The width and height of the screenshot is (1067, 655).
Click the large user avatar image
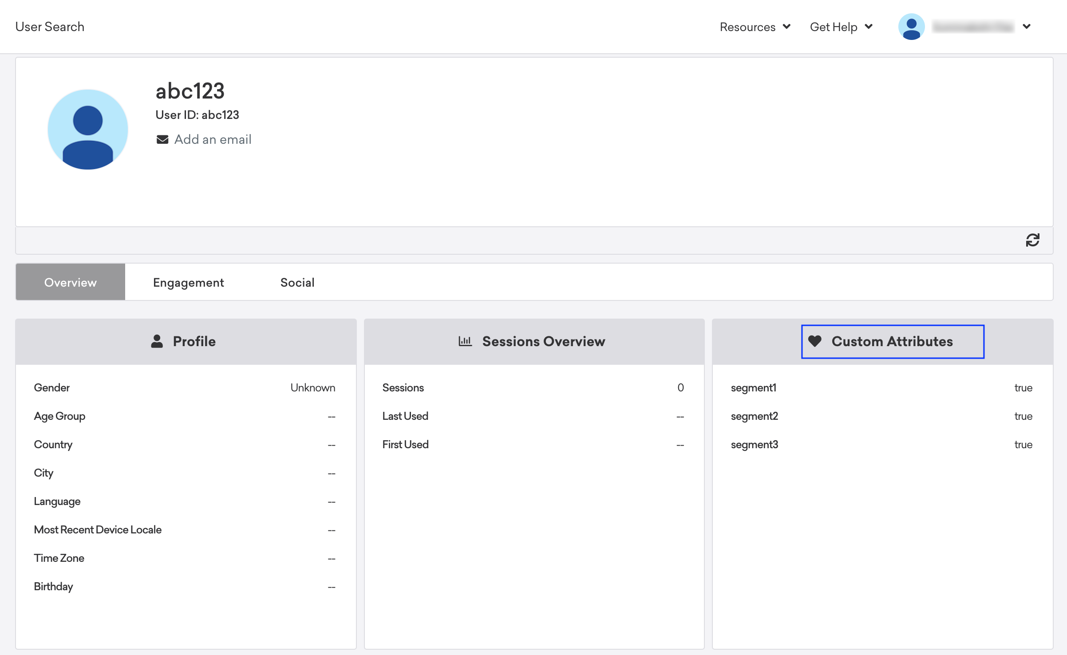[x=88, y=130]
